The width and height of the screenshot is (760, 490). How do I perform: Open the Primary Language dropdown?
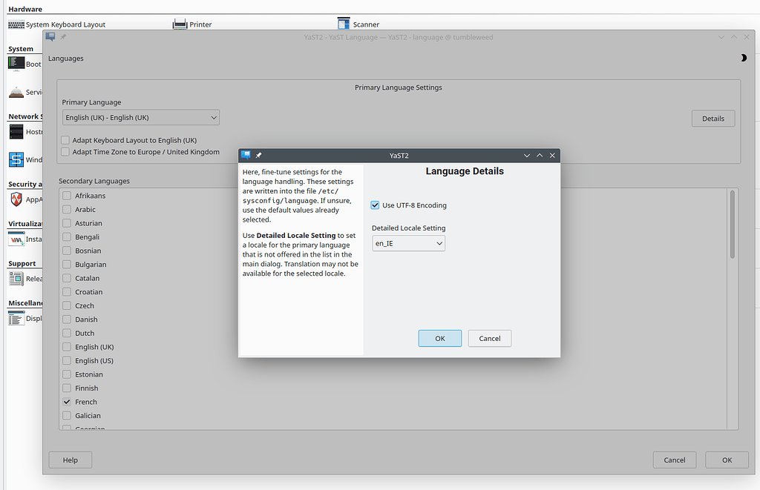140,117
